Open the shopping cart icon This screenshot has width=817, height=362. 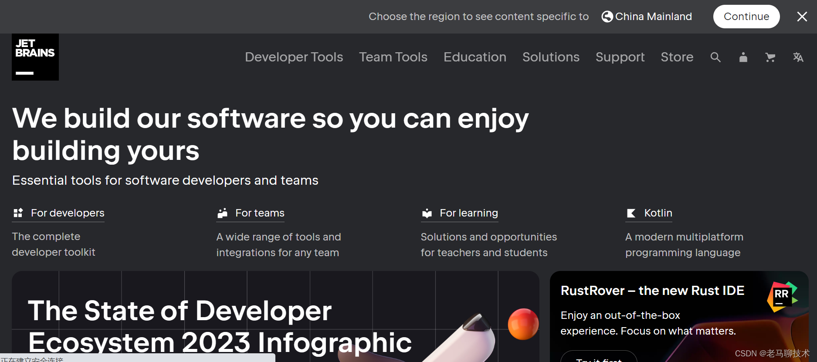click(770, 57)
